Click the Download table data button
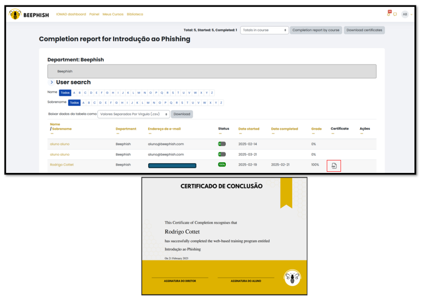 tap(182, 114)
